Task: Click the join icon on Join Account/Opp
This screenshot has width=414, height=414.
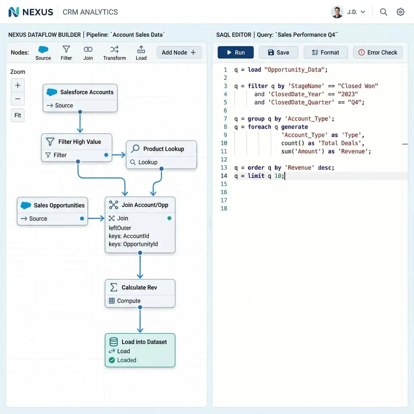Action: point(114,205)
